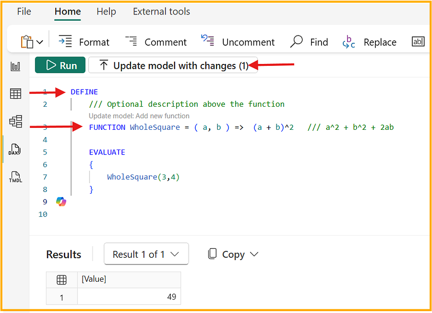The image size is (432, 313).
Task: Run the DAX query
Action: click(x=60, y=65)
